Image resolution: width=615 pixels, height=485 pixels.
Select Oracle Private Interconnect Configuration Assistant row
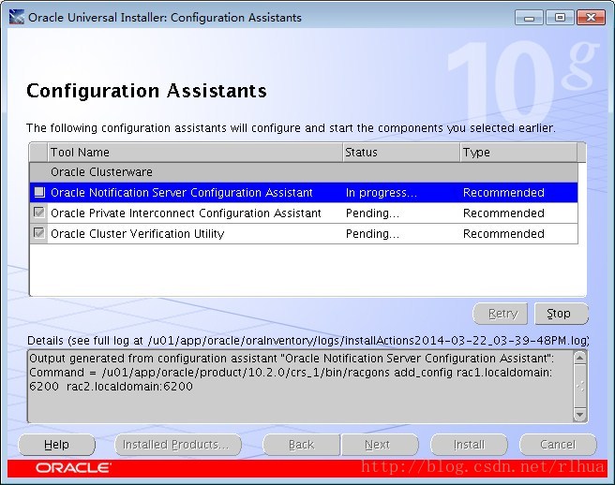(x=304, y=213)
